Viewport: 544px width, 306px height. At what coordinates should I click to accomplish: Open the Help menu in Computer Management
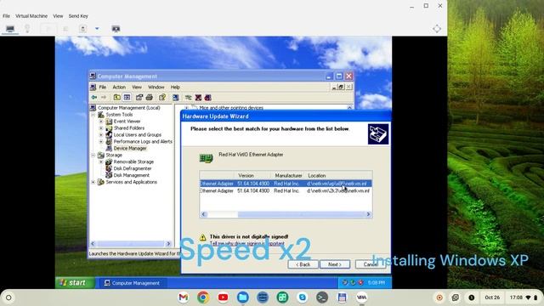click(x=175, y=87)
